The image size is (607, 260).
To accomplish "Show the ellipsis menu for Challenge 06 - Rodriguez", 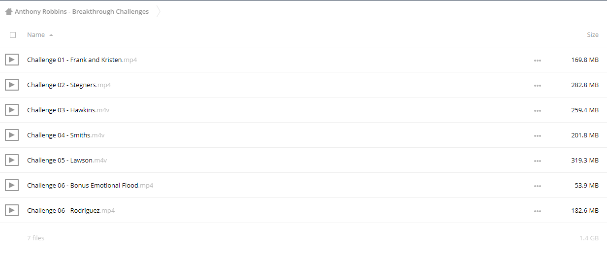I will click(537, 211).
